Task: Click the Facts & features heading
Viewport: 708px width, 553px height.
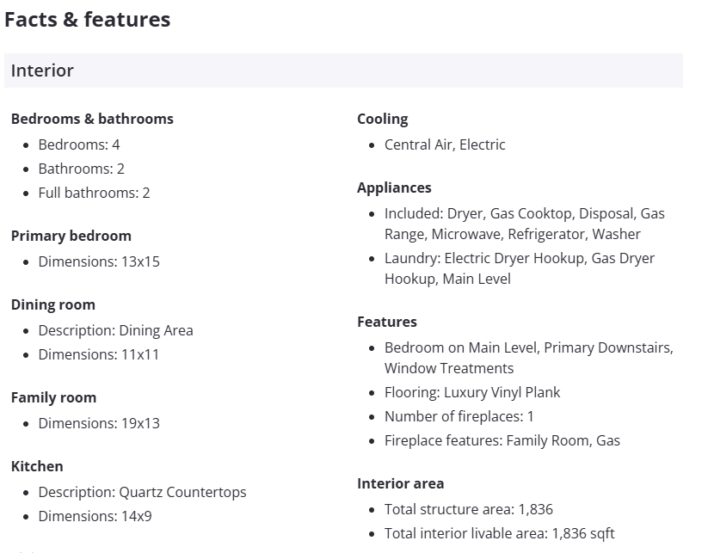Action: [x=87, y=20]
